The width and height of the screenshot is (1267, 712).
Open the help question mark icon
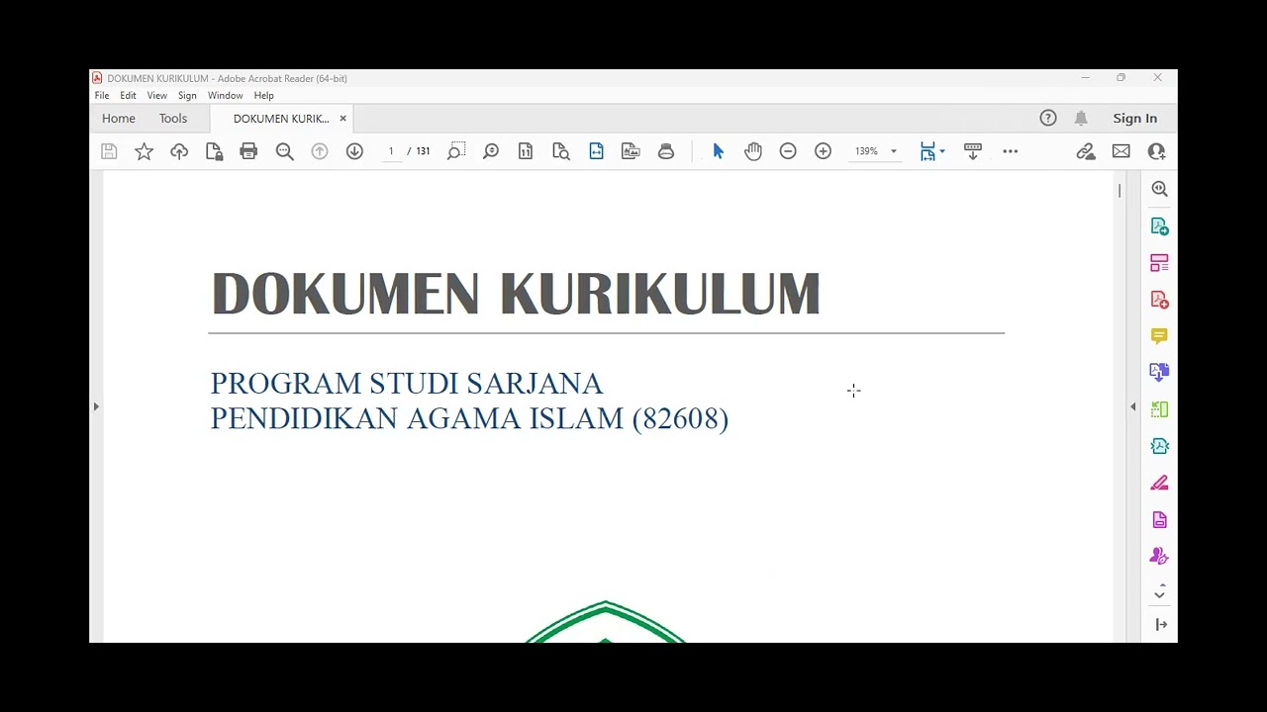pos(1048,118)
